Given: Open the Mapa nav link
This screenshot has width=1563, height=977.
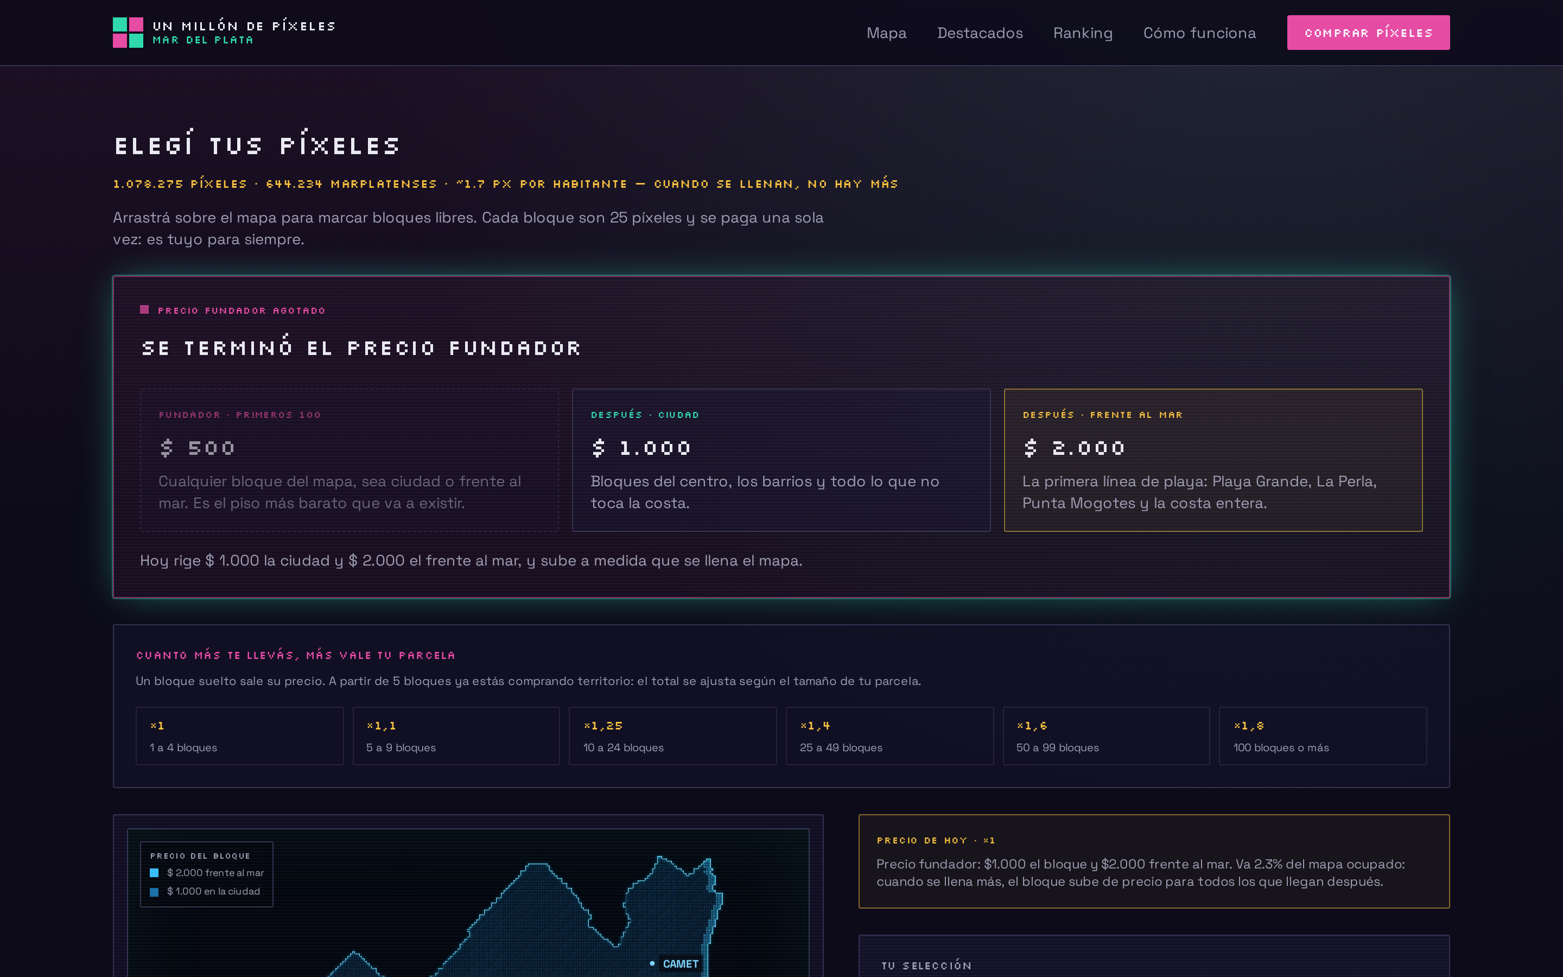Looking at the screenshot, I should coord(886,33).
